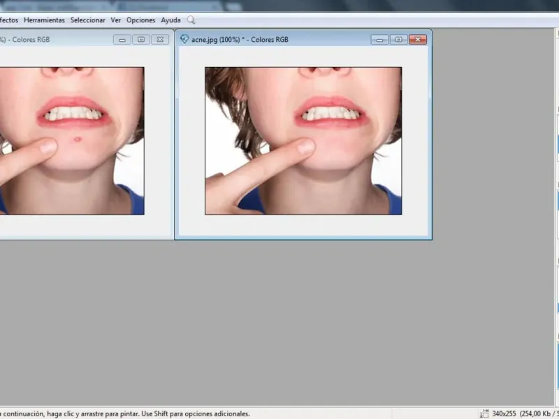This screenshot has width=559, height=419.
Task: Open the Ver menu
Action: (x=115, y=20)
